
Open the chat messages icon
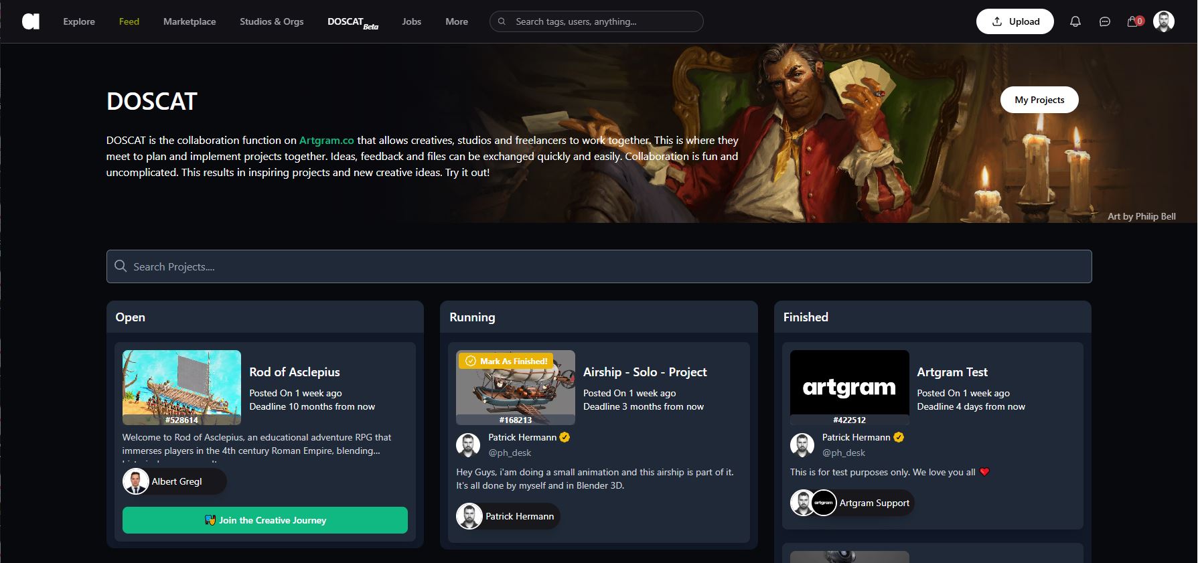pos(1105,21)
